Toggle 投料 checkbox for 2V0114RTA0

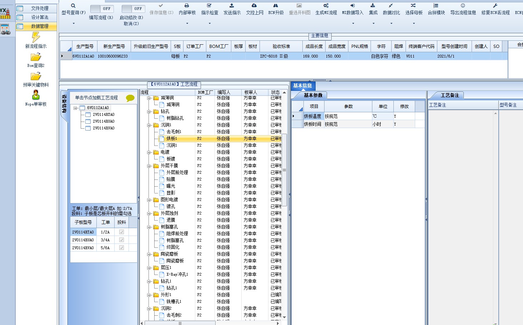click(121, 232)
